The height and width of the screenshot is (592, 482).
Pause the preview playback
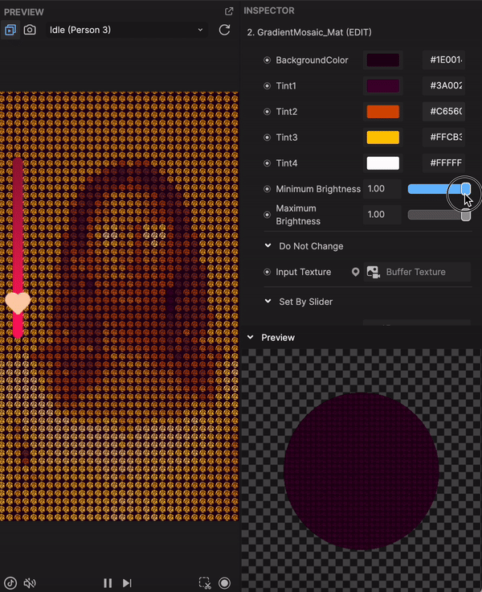click(x=108, y=583)
